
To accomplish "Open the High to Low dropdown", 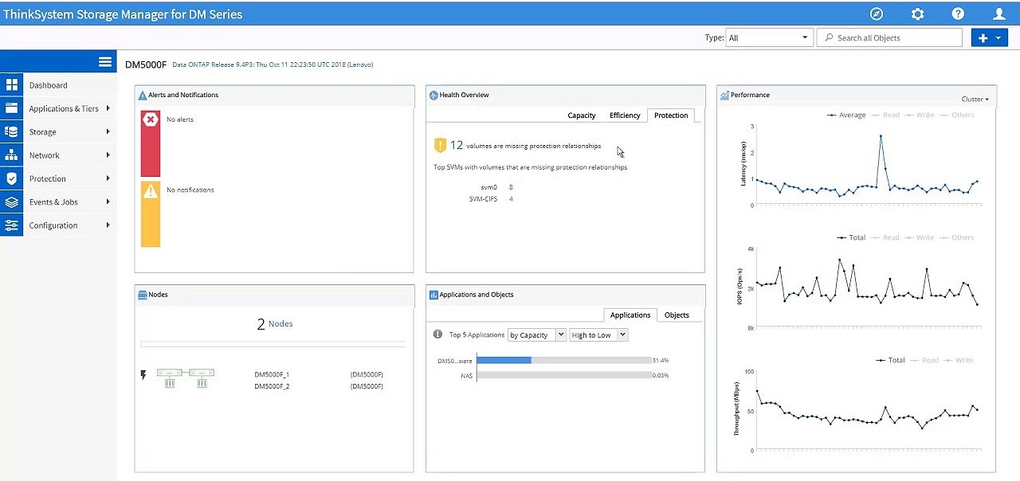I will (x=598, y=334).
